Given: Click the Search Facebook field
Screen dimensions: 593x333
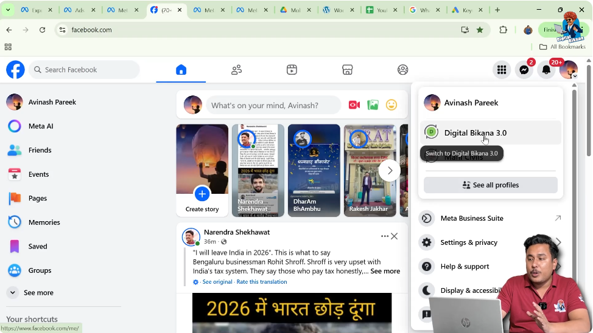Looking at the screenshot, I should coord(85,70).
